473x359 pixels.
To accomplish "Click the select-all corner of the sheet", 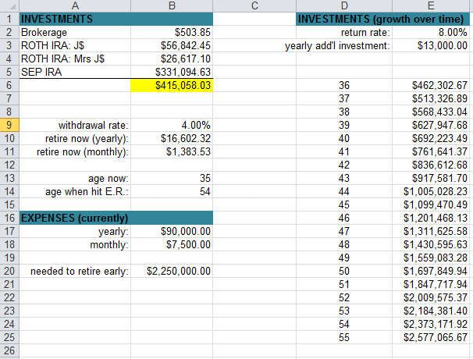I will [x=9, y=5].
